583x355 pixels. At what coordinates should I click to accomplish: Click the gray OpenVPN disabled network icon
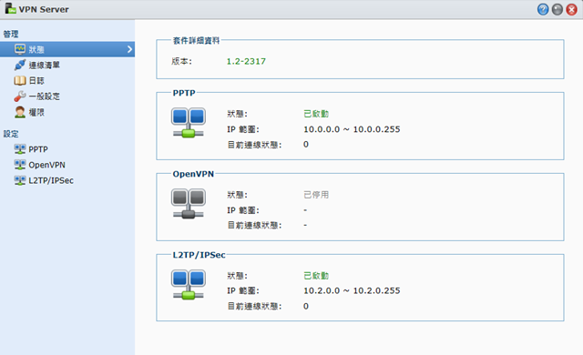(x=189, y=204)
